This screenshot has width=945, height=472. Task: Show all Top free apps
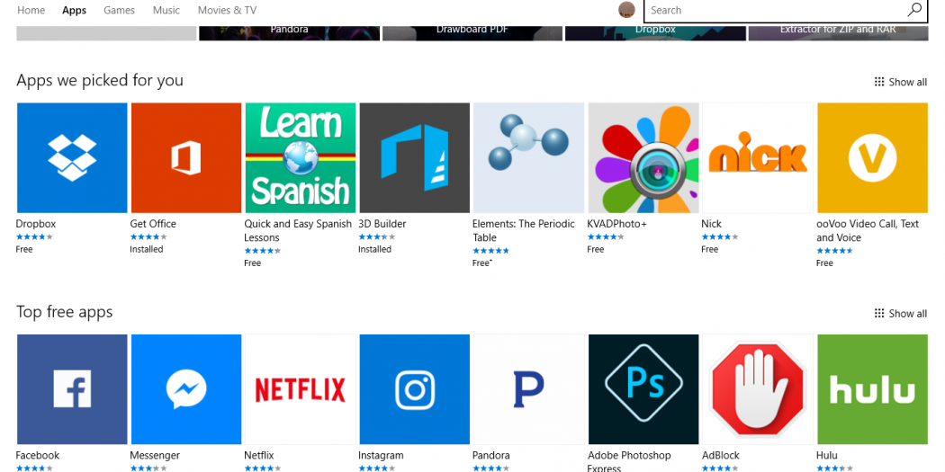[900, 313]
